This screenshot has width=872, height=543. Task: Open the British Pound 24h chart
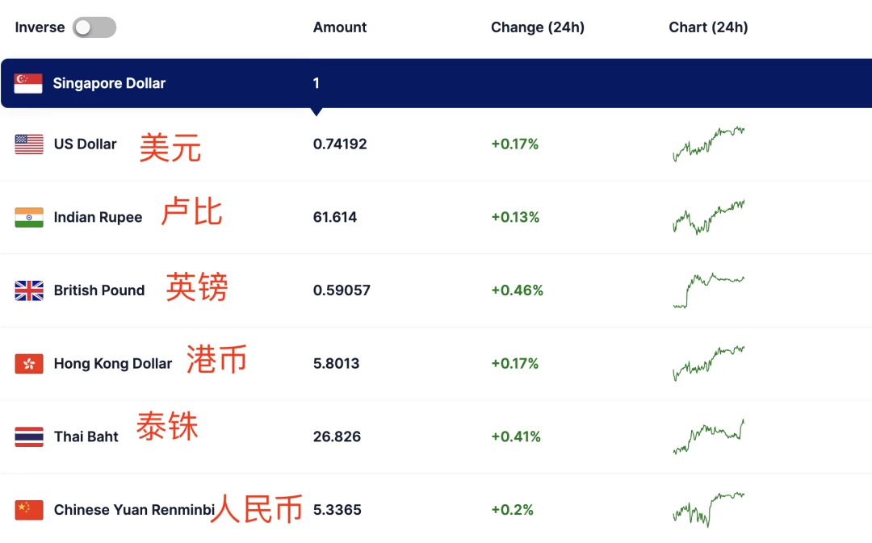708,290
